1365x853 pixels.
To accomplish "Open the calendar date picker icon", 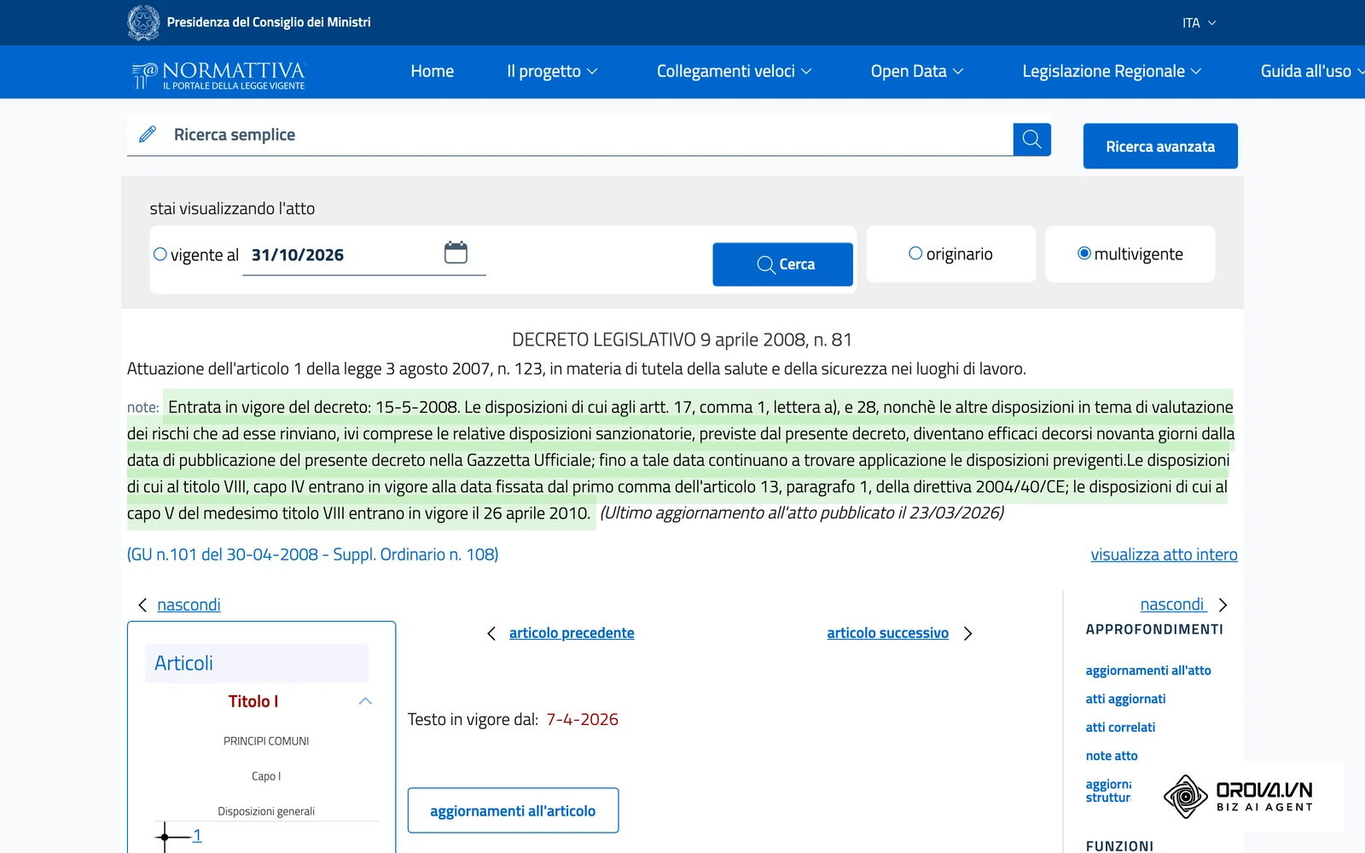I will (x=456, y=252).
